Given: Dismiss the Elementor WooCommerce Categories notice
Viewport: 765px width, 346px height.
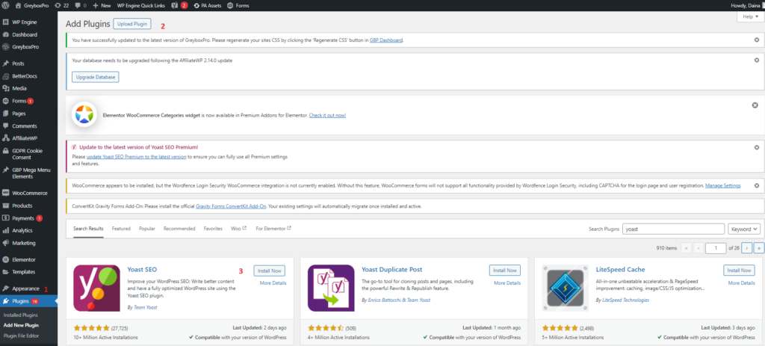Looking at the screenshot, I should point(755,105).
